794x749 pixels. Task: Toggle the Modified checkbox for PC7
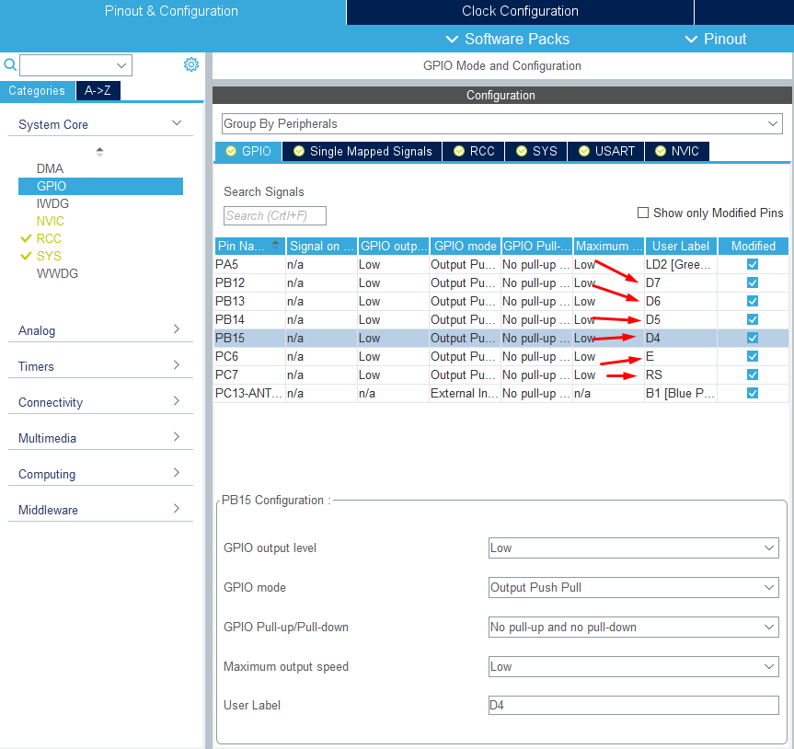point(753,374)
